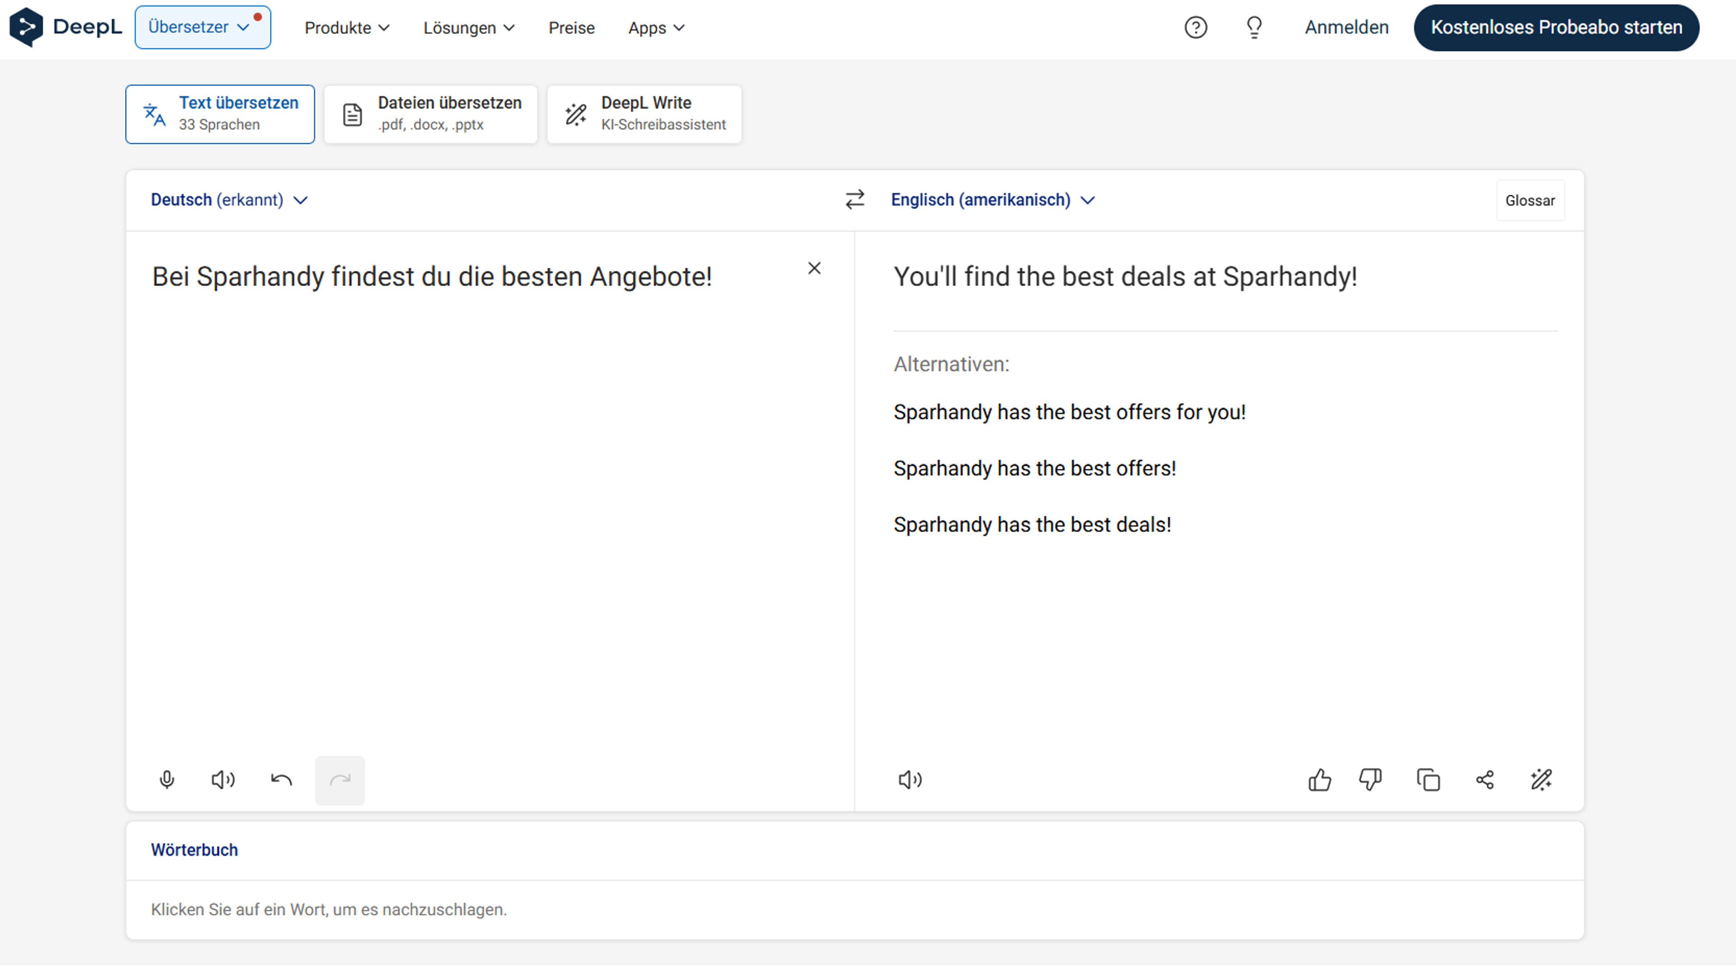This screenshot has width=1736, height=967.
Task: Open the Englisch (amerikanisch) language dropdown
Action: click(x=991, y=199)
